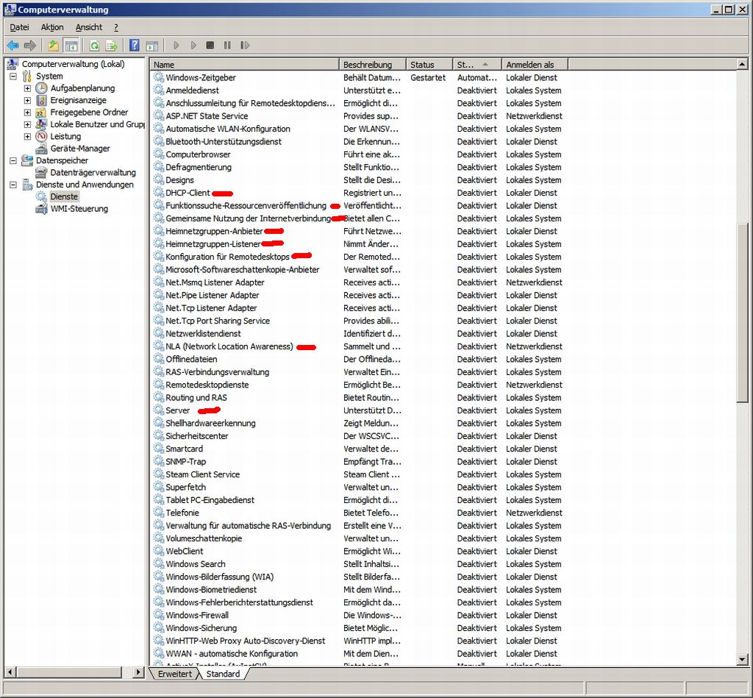753x698 pixels.
Task: Click the Stop service toolbar button
Action: pos(210,45)
